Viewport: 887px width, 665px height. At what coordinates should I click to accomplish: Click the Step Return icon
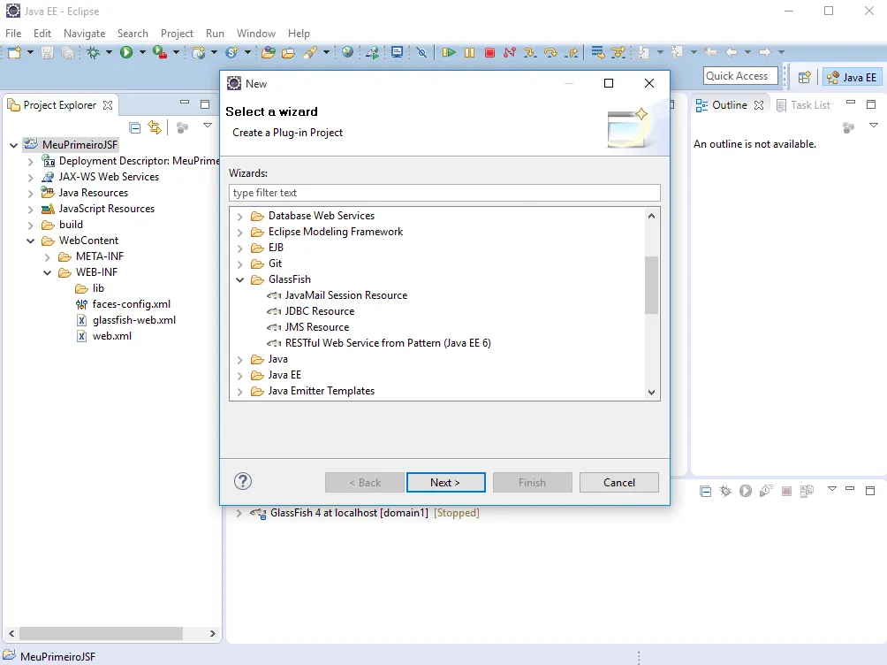pyautogui.click(x=572, y=53)
